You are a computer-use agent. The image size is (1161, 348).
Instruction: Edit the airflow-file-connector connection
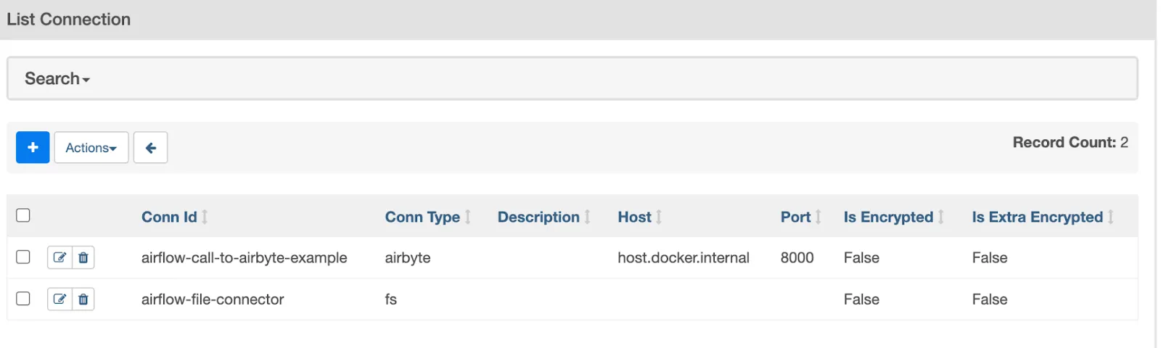(x=60, y=299)
